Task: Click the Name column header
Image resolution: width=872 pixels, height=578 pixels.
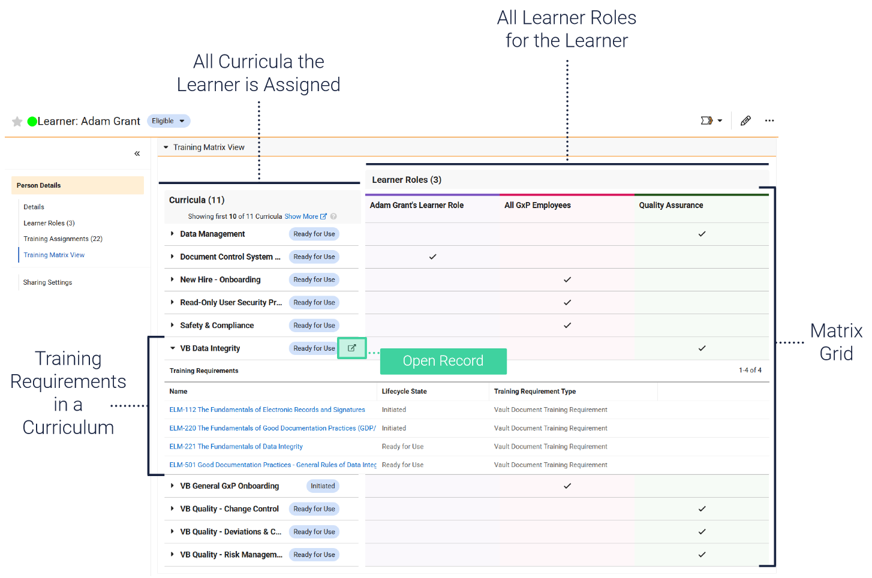Action: tap(178, 392)
